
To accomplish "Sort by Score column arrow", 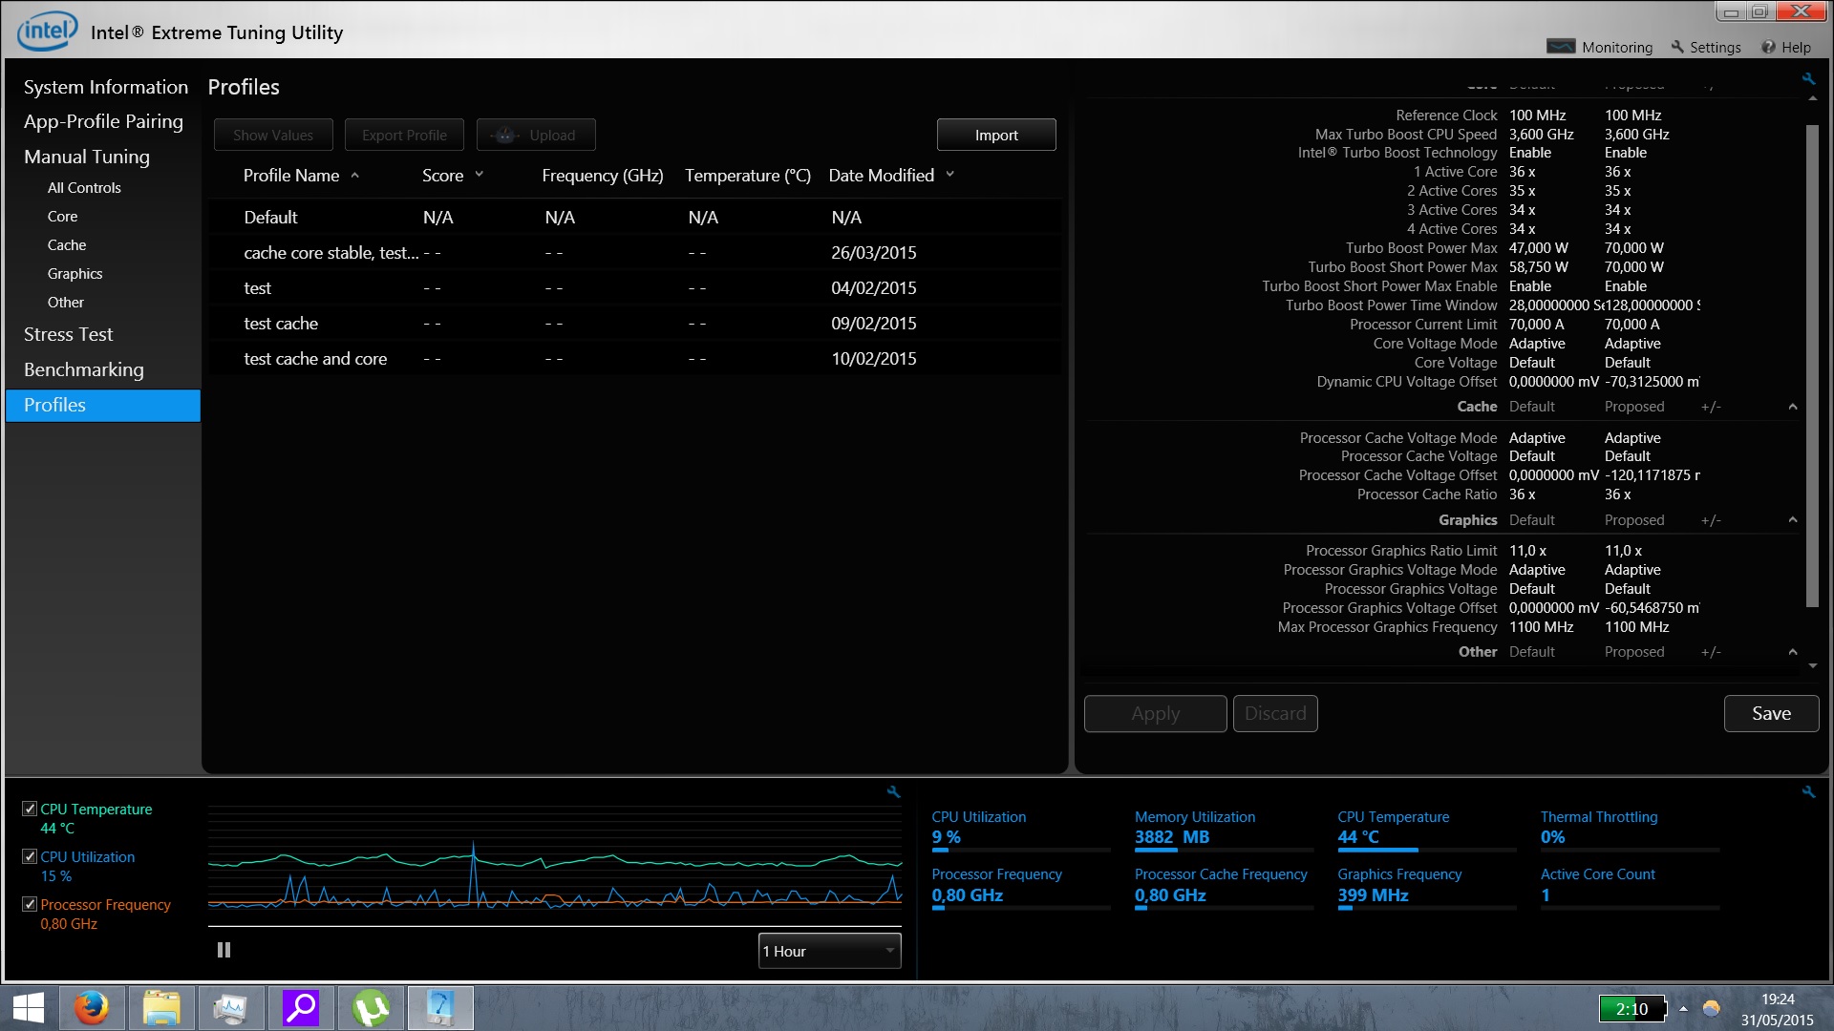I will click(x=479, y=175).
